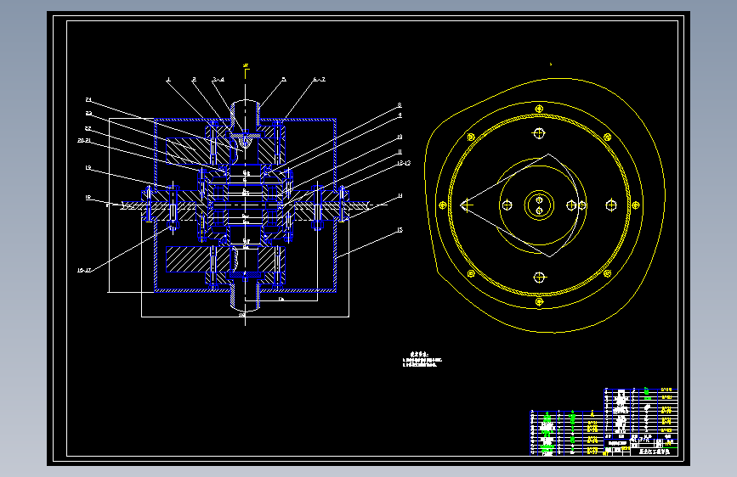This screenshot has height=477, width=737.
Task: Pick the upper-right bolt hole on the outer flange
Action: 607,137
